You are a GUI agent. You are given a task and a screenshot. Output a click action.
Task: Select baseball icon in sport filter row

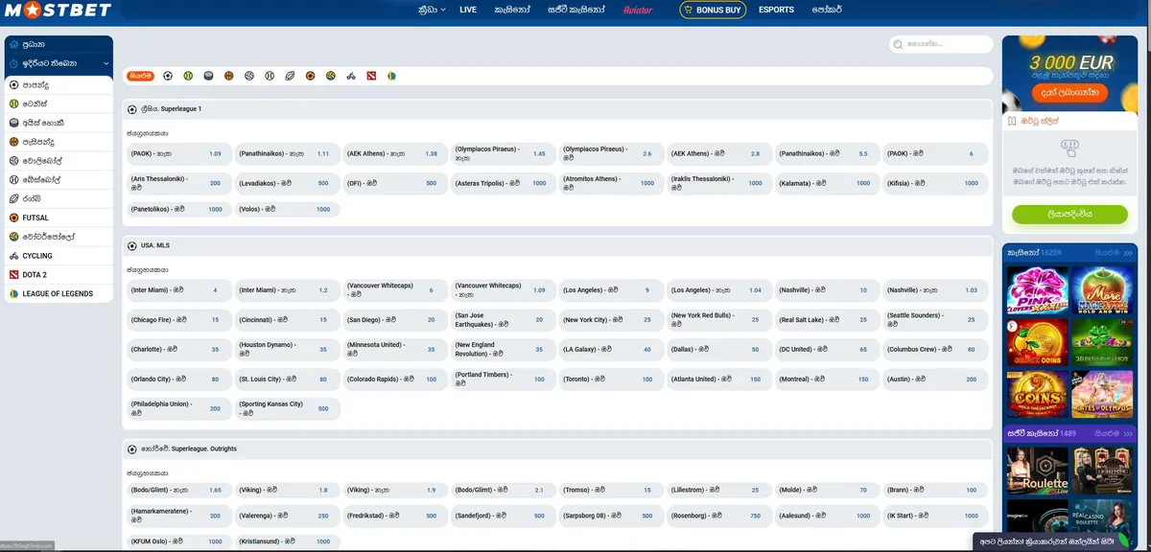point(270,76)
